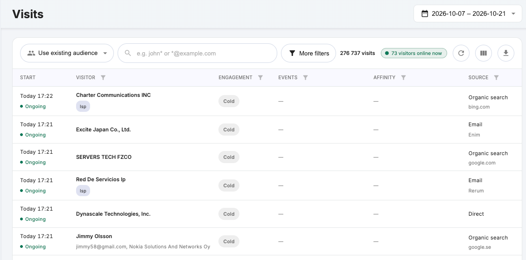
Task: Click the calendar icon in date range
Action: [425, 14]
